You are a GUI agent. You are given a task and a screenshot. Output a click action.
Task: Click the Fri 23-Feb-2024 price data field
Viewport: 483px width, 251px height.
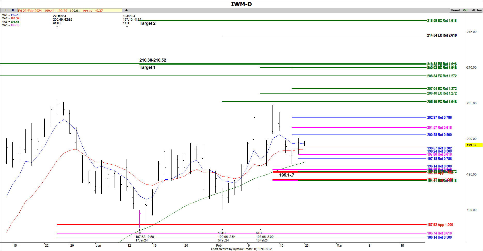coord(70,11)
